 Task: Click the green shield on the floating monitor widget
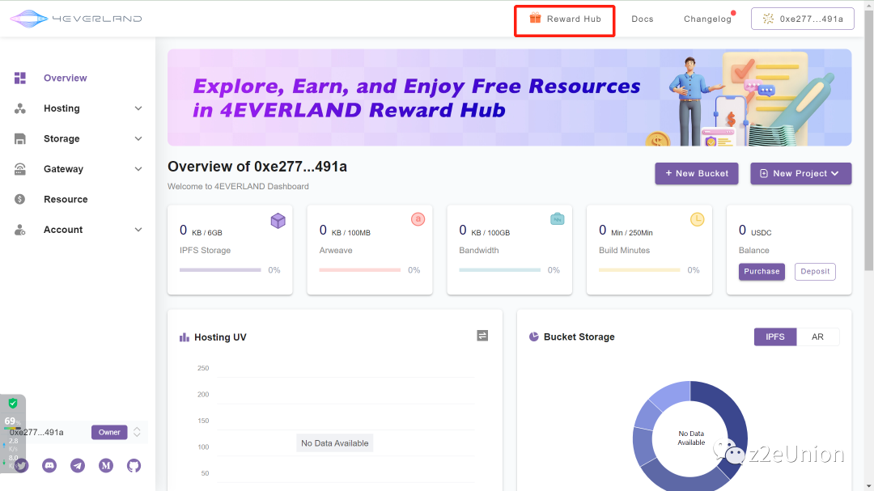coord(13,403)
